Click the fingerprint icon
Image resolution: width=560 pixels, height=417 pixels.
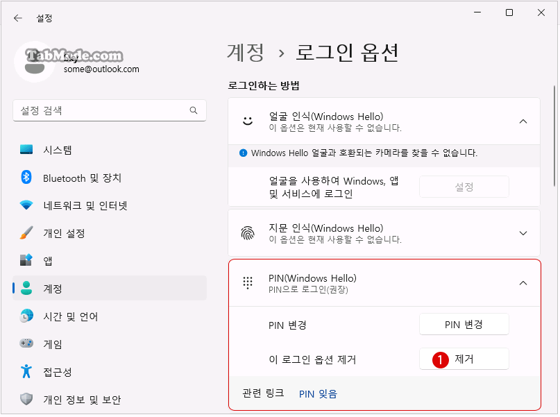coord(248,233)
